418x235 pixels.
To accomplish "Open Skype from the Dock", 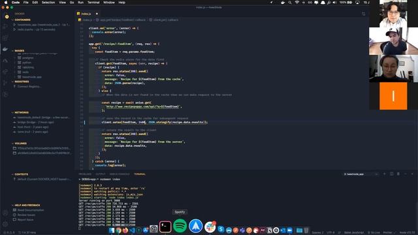I will (221, 229).
